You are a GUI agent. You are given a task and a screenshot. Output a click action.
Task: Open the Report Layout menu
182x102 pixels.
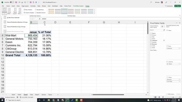15,11
